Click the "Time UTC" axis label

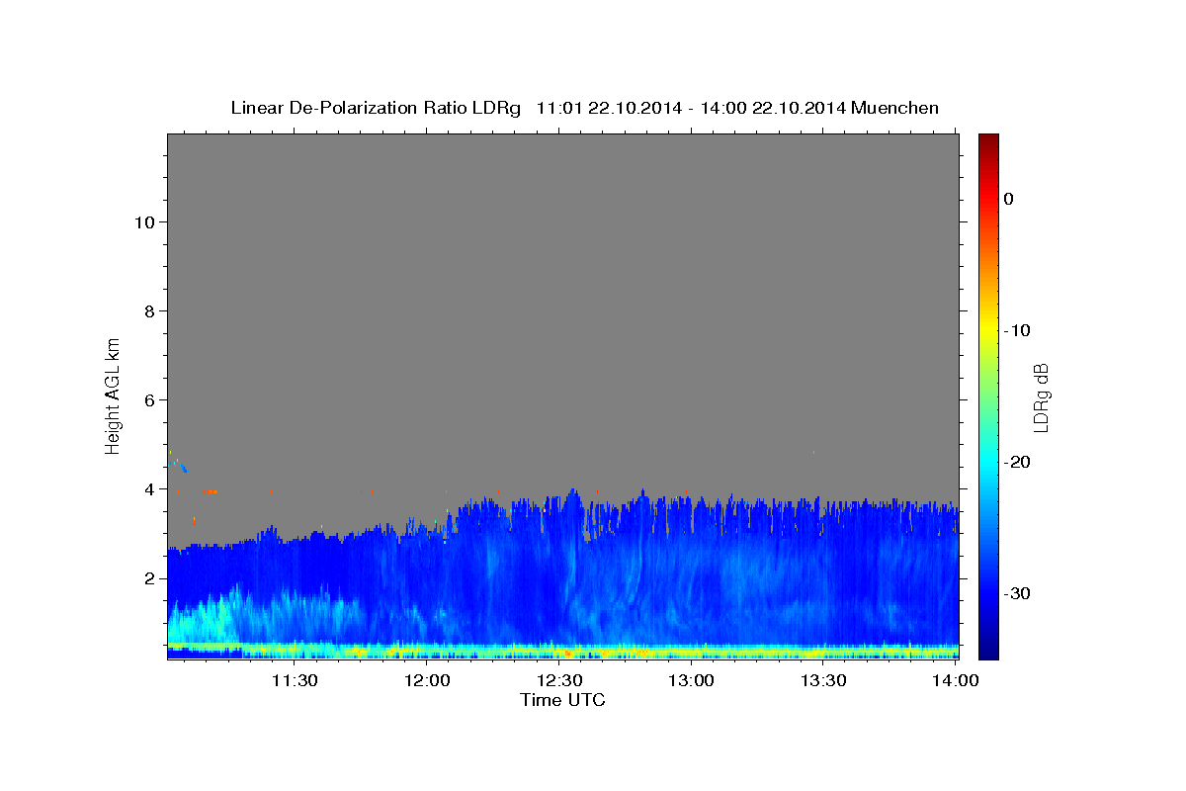click(562, 700)
